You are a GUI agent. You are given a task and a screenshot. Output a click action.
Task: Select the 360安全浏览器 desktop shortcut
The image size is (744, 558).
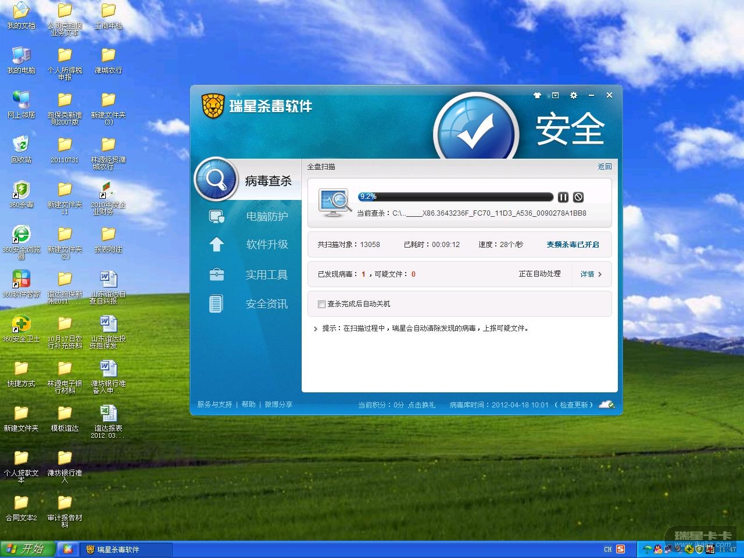coord(21,242)
